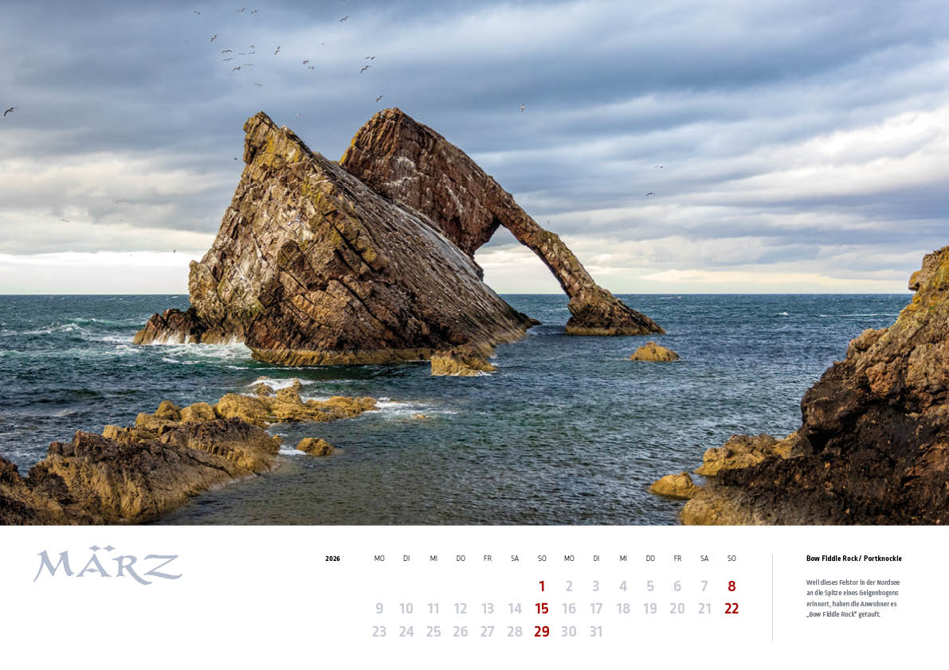Click the date 14 under SA
949x670 pixels.
tap(514, 609)
